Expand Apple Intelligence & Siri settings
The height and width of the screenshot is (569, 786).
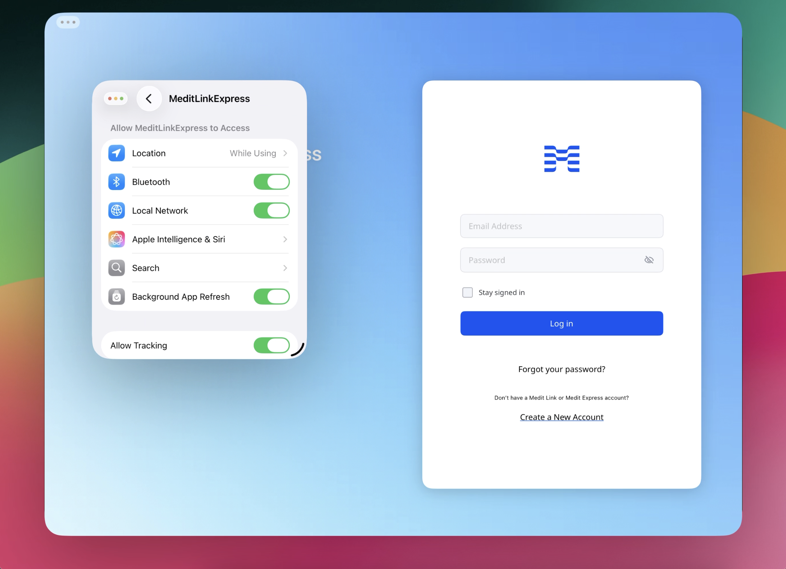285,239
